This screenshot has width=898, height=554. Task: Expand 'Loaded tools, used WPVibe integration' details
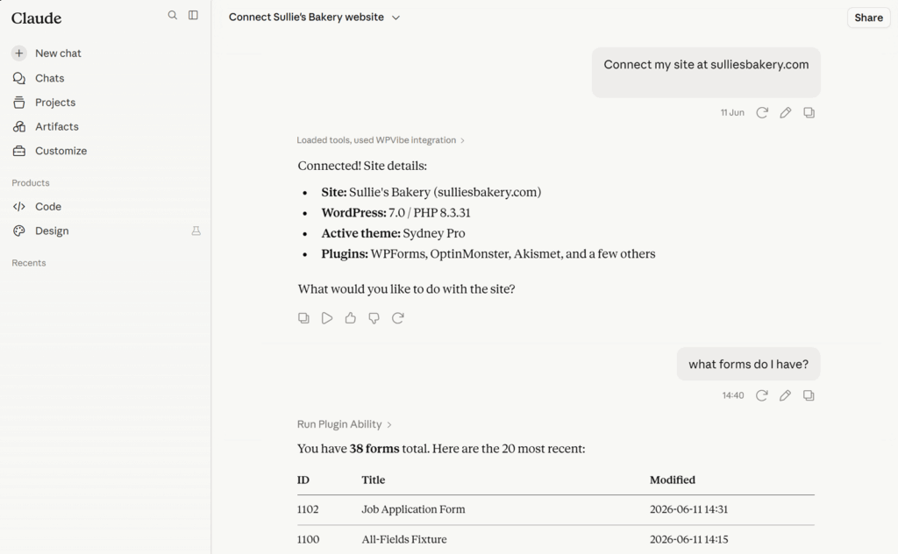[x=381, y=140]
